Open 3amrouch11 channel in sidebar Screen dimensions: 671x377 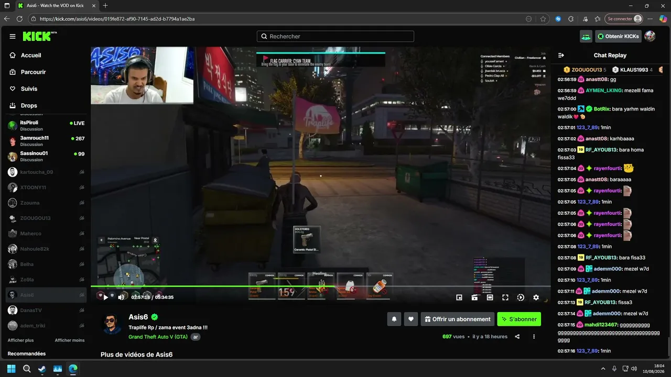coord(46,141)
